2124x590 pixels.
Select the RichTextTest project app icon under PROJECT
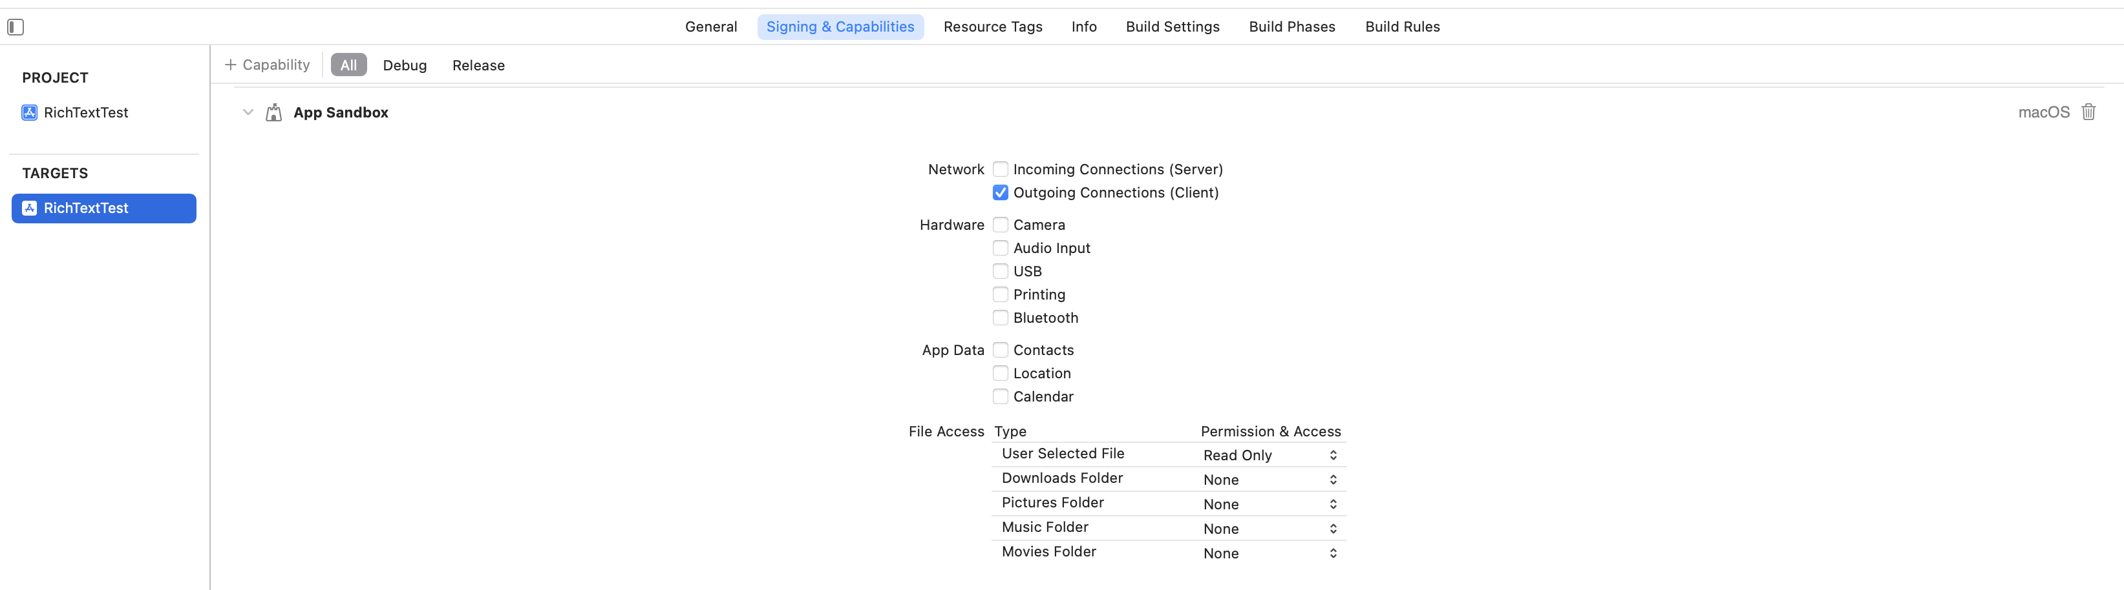point(29,112)
